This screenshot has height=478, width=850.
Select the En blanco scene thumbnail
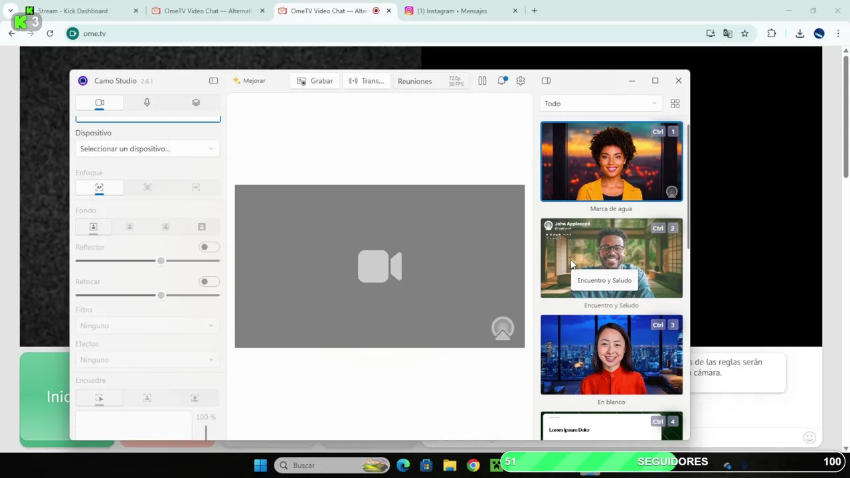pos(611,355)
